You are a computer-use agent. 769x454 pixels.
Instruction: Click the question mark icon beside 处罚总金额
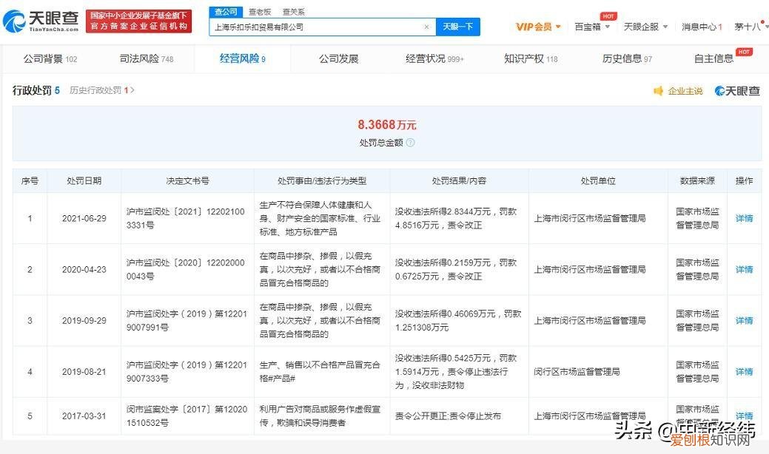coord(411,143)
